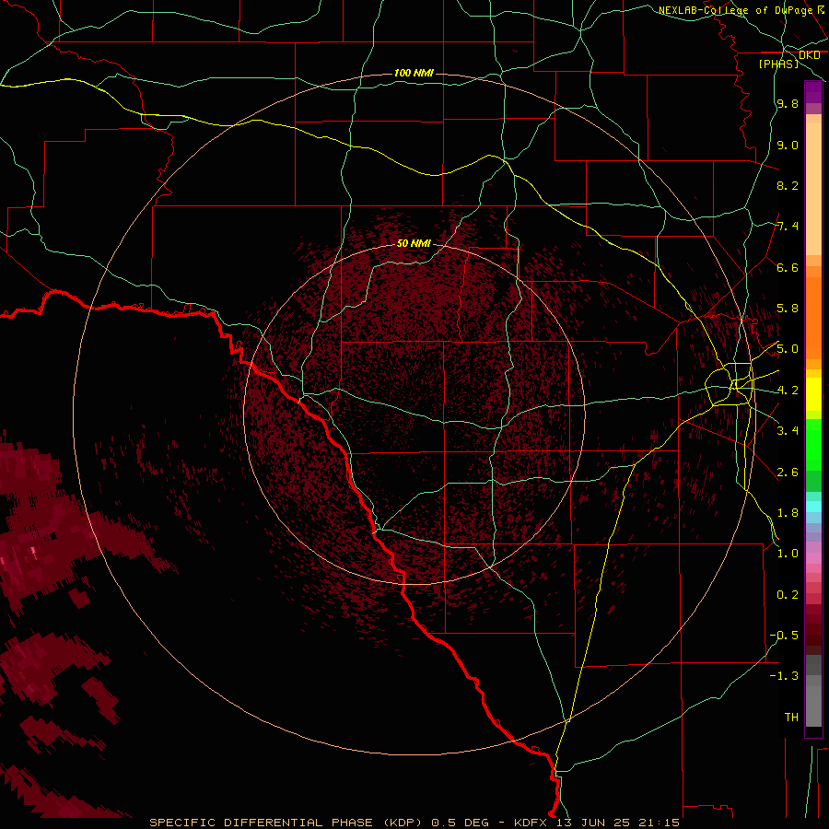
Task: Pick the bright green swatch on the color bar
Action: click(x=813, y=445)
